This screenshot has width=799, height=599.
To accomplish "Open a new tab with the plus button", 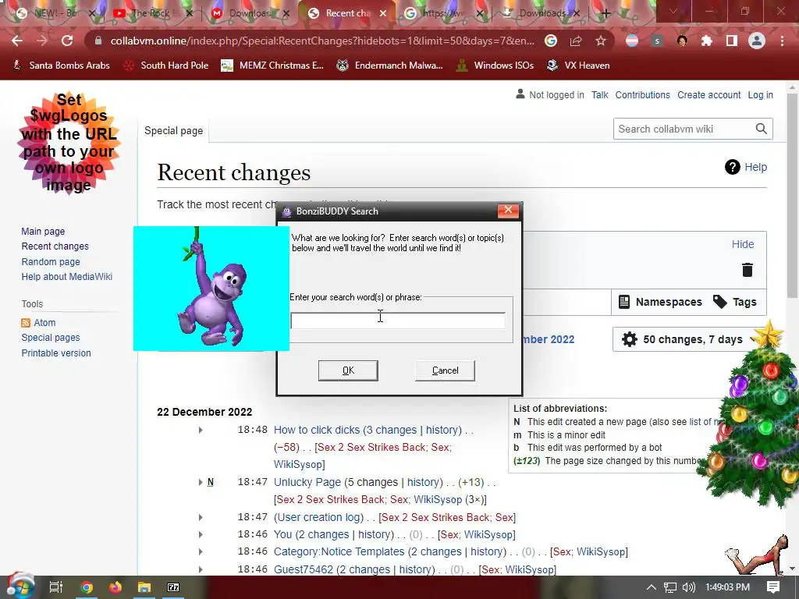I will (605, 13).
